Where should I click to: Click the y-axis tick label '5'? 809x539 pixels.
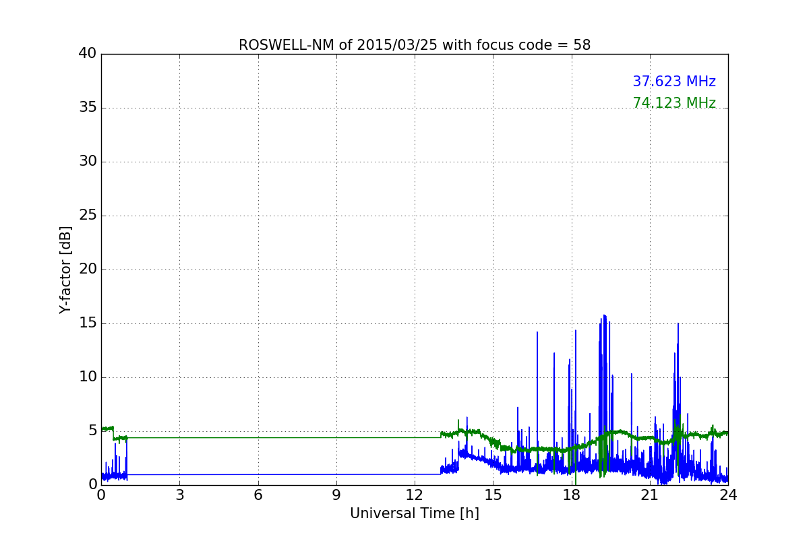coord(92,431)
